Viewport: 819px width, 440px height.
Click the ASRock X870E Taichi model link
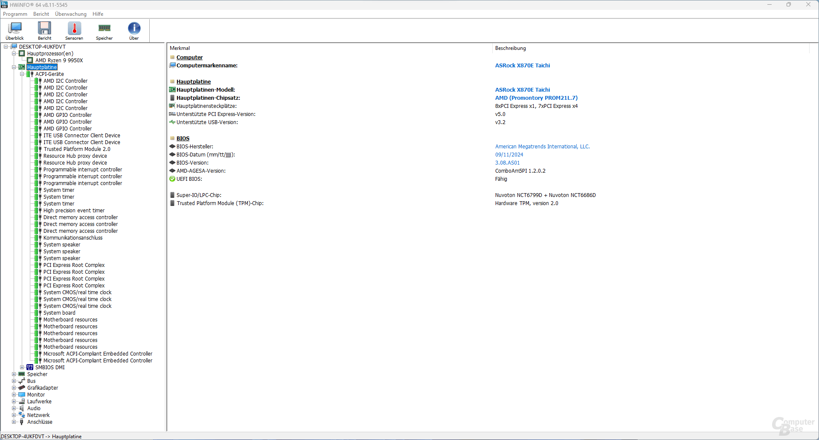coord(522,90)
